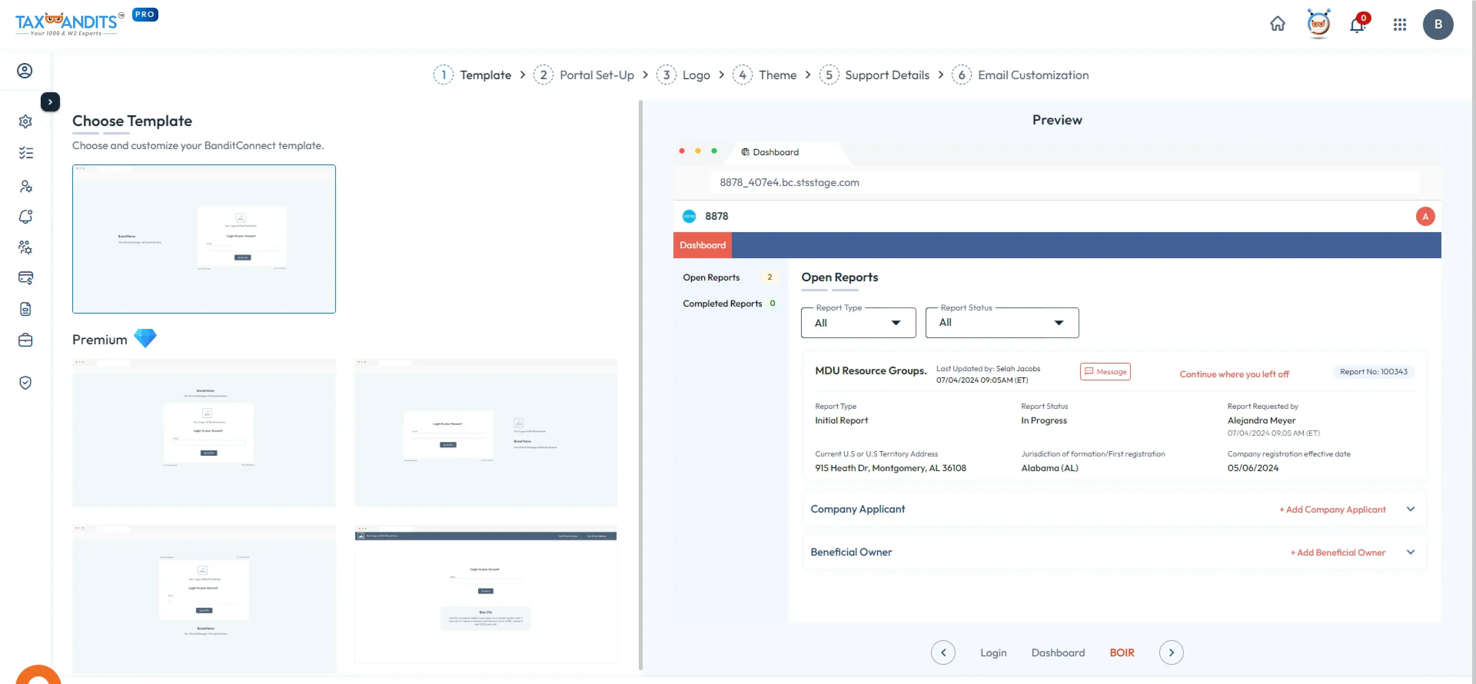Open the apps grid menu

click(x=1400, y=25)
